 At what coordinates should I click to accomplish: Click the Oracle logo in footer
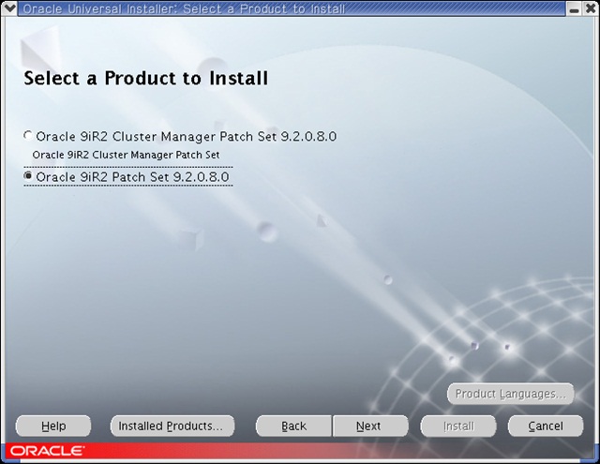[x=46, y=451]
